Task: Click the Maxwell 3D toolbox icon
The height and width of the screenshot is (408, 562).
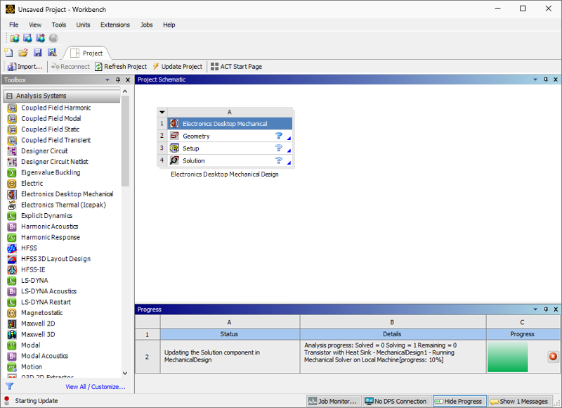Action: click(x=12, y=335)
